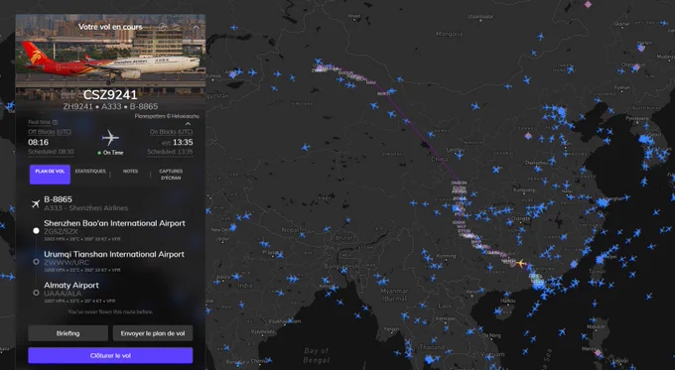675x370 pixels.
Task: Collapse the flight times section chevron
Action: [188, 123]
